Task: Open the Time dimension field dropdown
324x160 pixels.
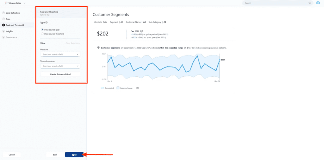Action: pos(60,66)
